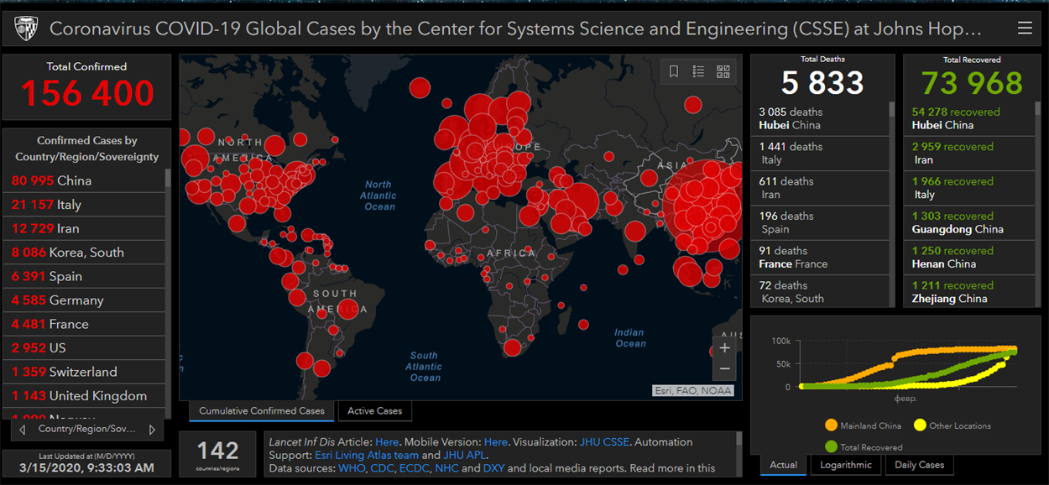
Task: Go to next panel with right arrow
Action: pos(152,430)
